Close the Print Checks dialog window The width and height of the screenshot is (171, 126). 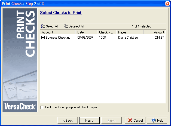[167, 3]
